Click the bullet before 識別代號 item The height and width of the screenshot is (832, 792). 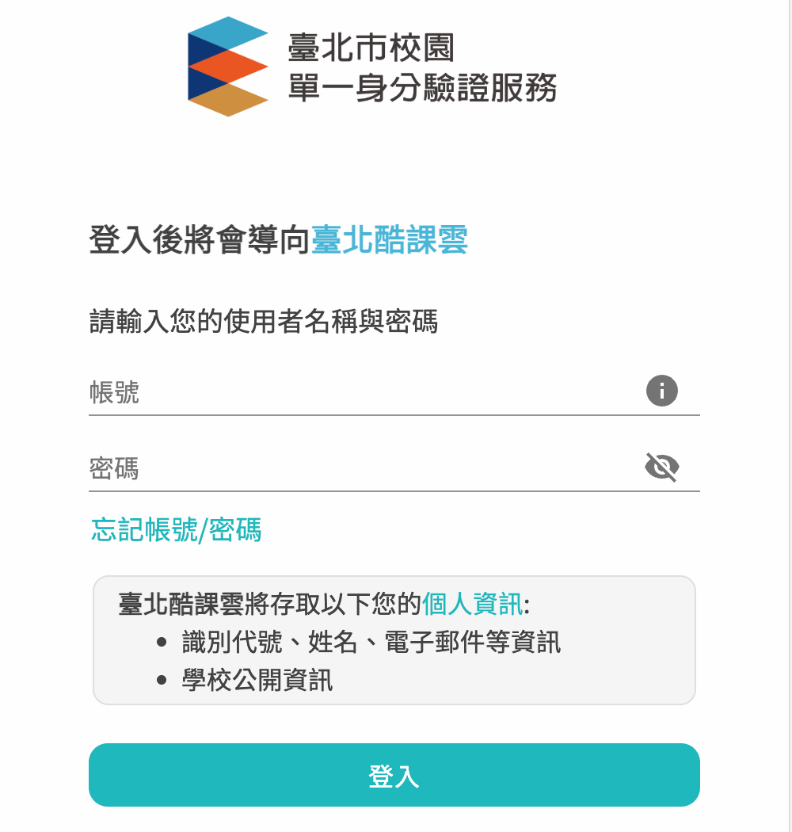162,642
